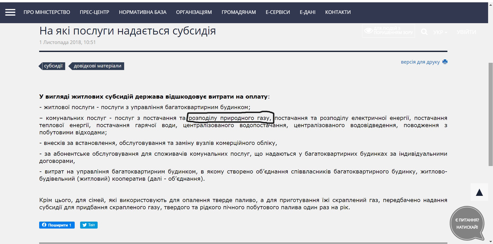
Task: Toggle the visually impaired mode eye button
Action: [388, 31]
